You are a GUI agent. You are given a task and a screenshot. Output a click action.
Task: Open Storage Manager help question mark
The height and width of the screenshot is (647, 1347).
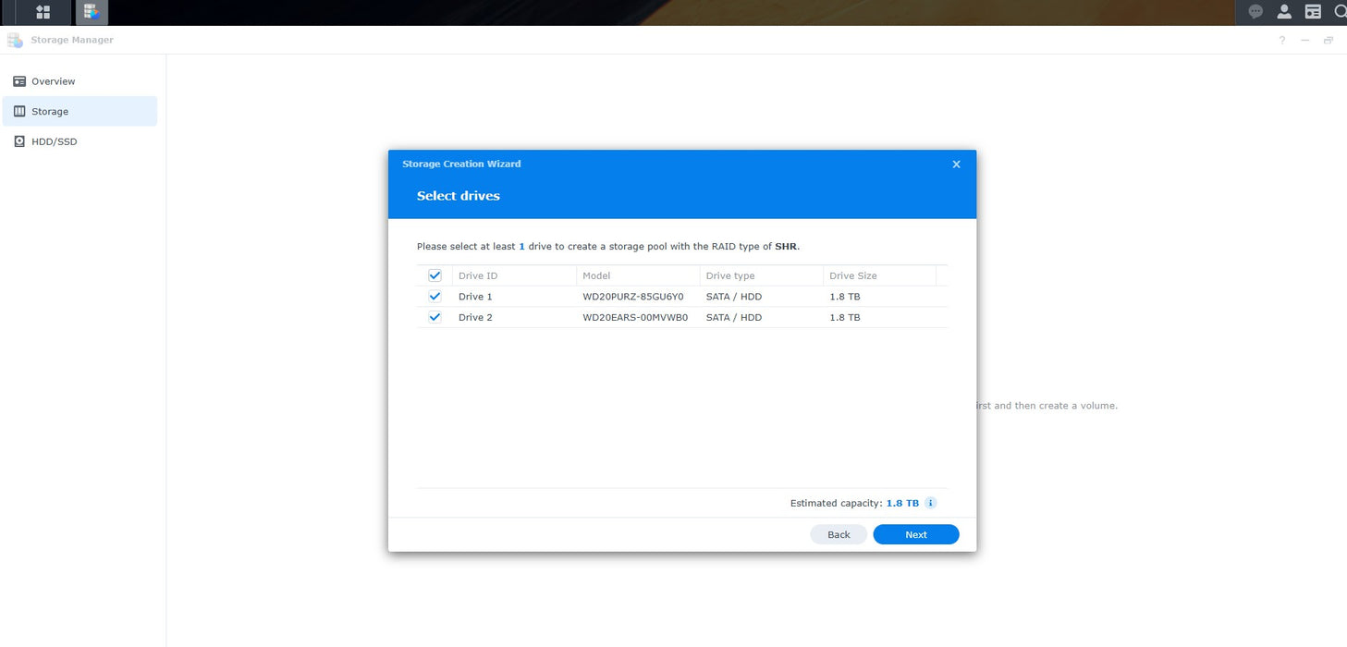click(x=1281, y=41)
